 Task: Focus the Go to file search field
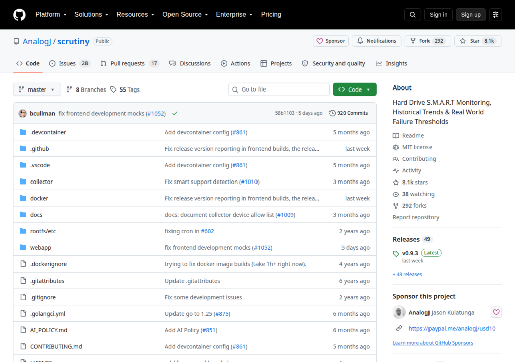279,89
